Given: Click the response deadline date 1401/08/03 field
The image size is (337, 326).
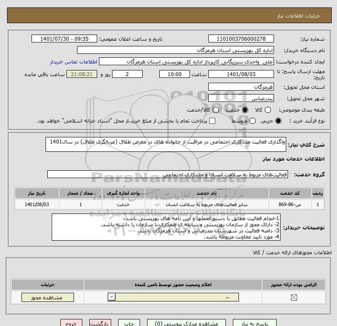Looking at the screenshot, I should coord(241,74).
